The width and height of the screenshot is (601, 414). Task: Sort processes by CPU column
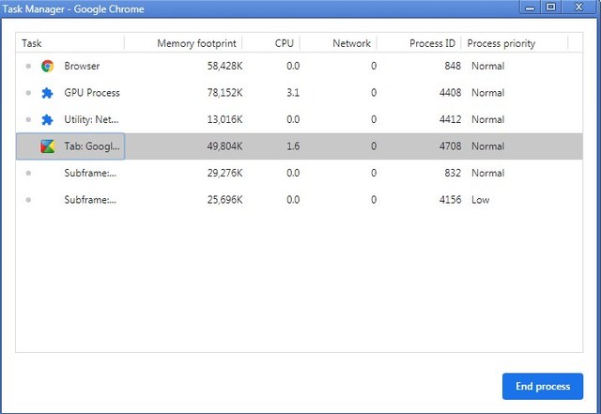(x=285, y=43)
